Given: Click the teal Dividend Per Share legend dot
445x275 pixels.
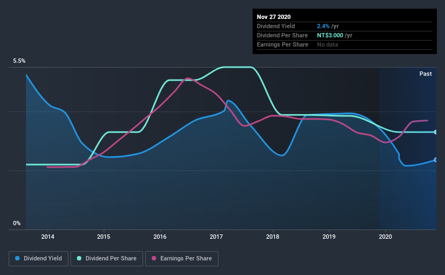Looking at the screenshot, I should [79, 258].
